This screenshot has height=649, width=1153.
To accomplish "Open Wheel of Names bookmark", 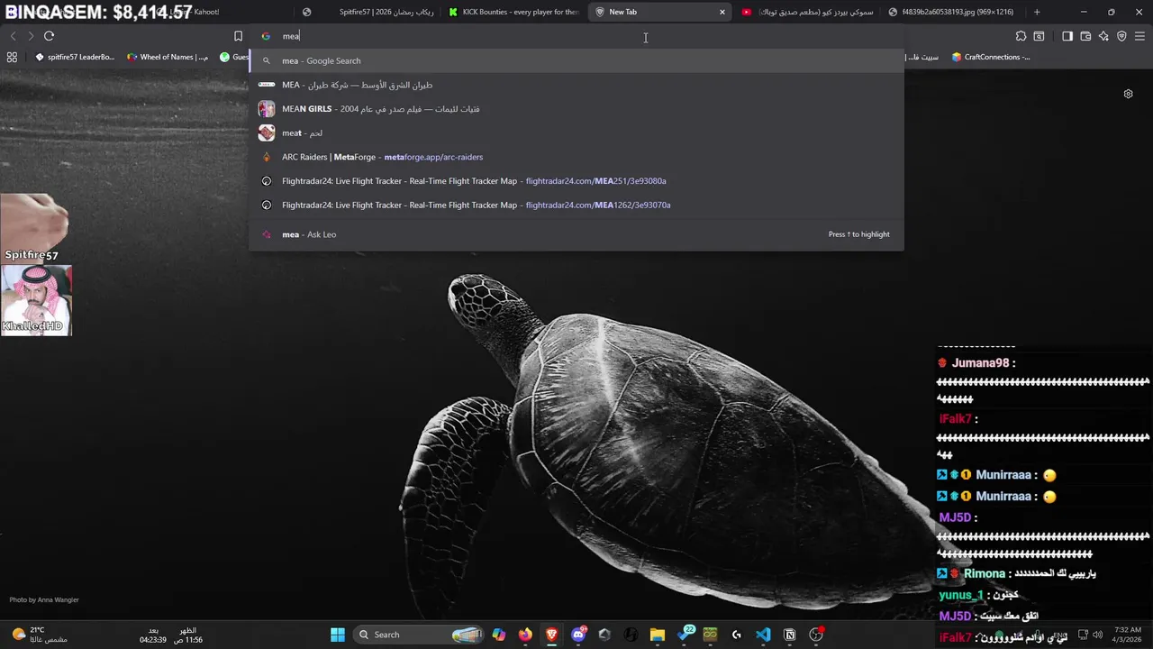I will (x=168, y=57).
